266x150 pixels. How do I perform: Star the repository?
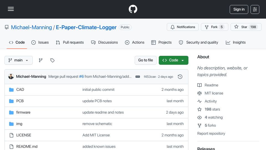(246, 27)
